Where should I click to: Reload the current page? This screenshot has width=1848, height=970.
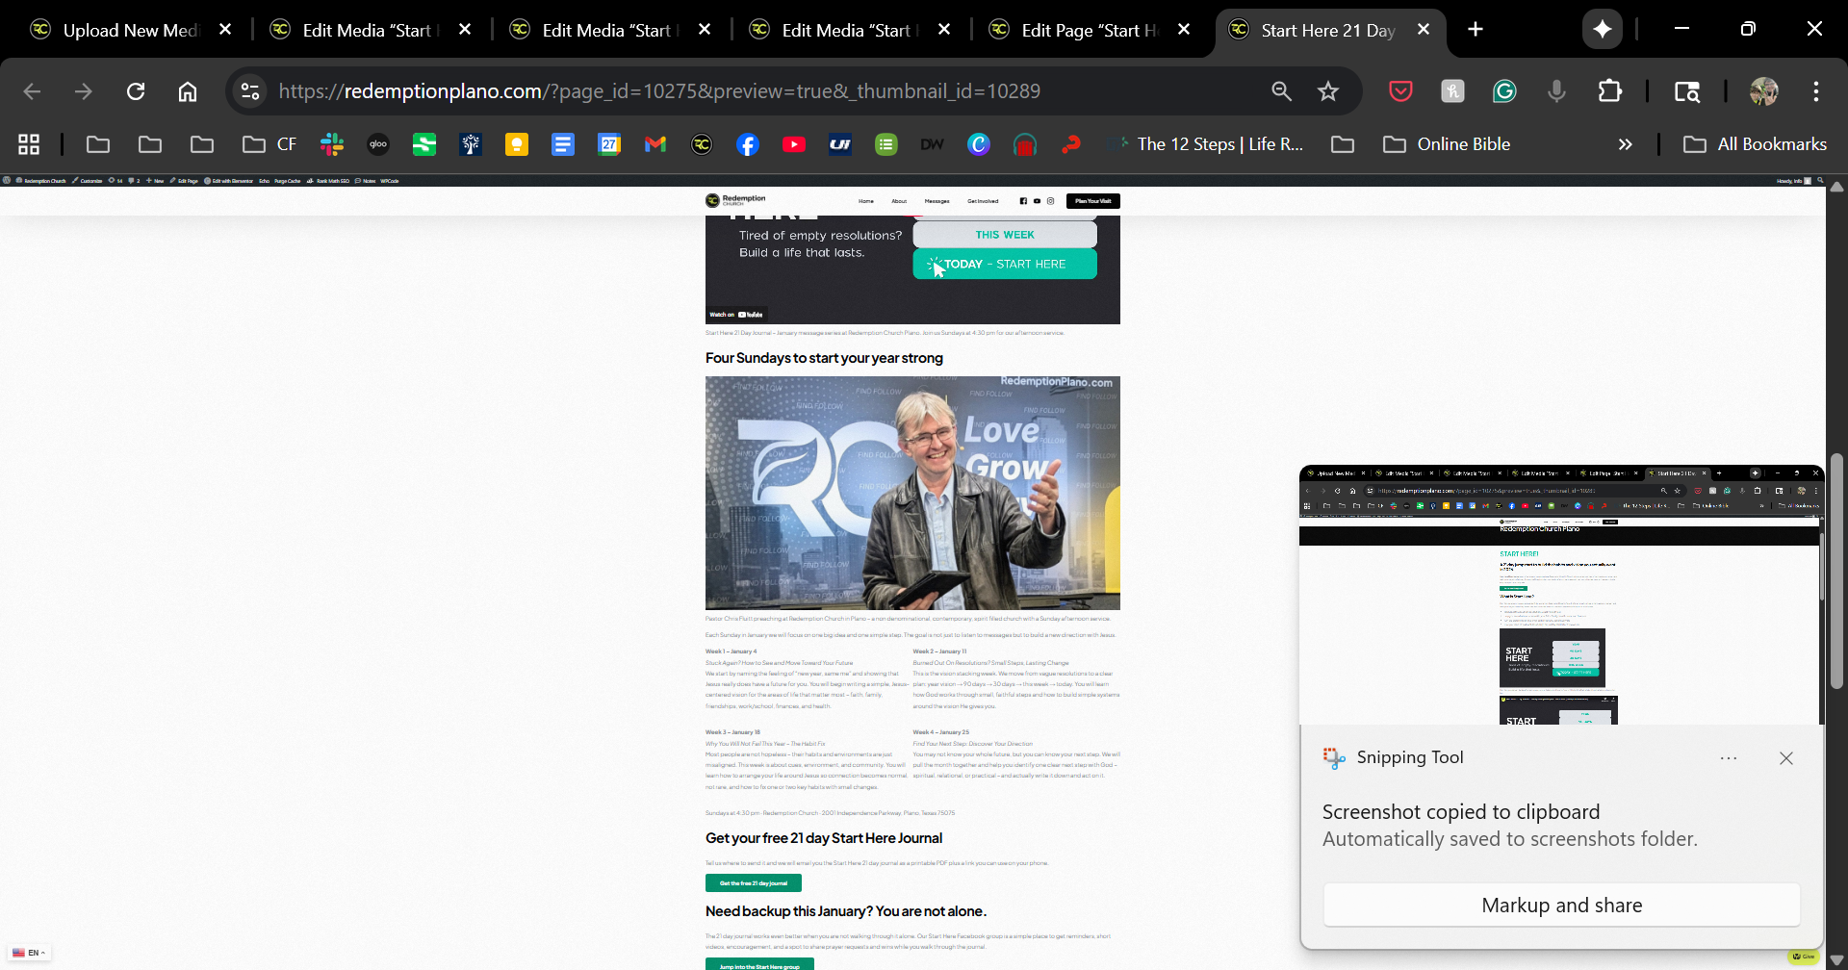click(136, 91)
